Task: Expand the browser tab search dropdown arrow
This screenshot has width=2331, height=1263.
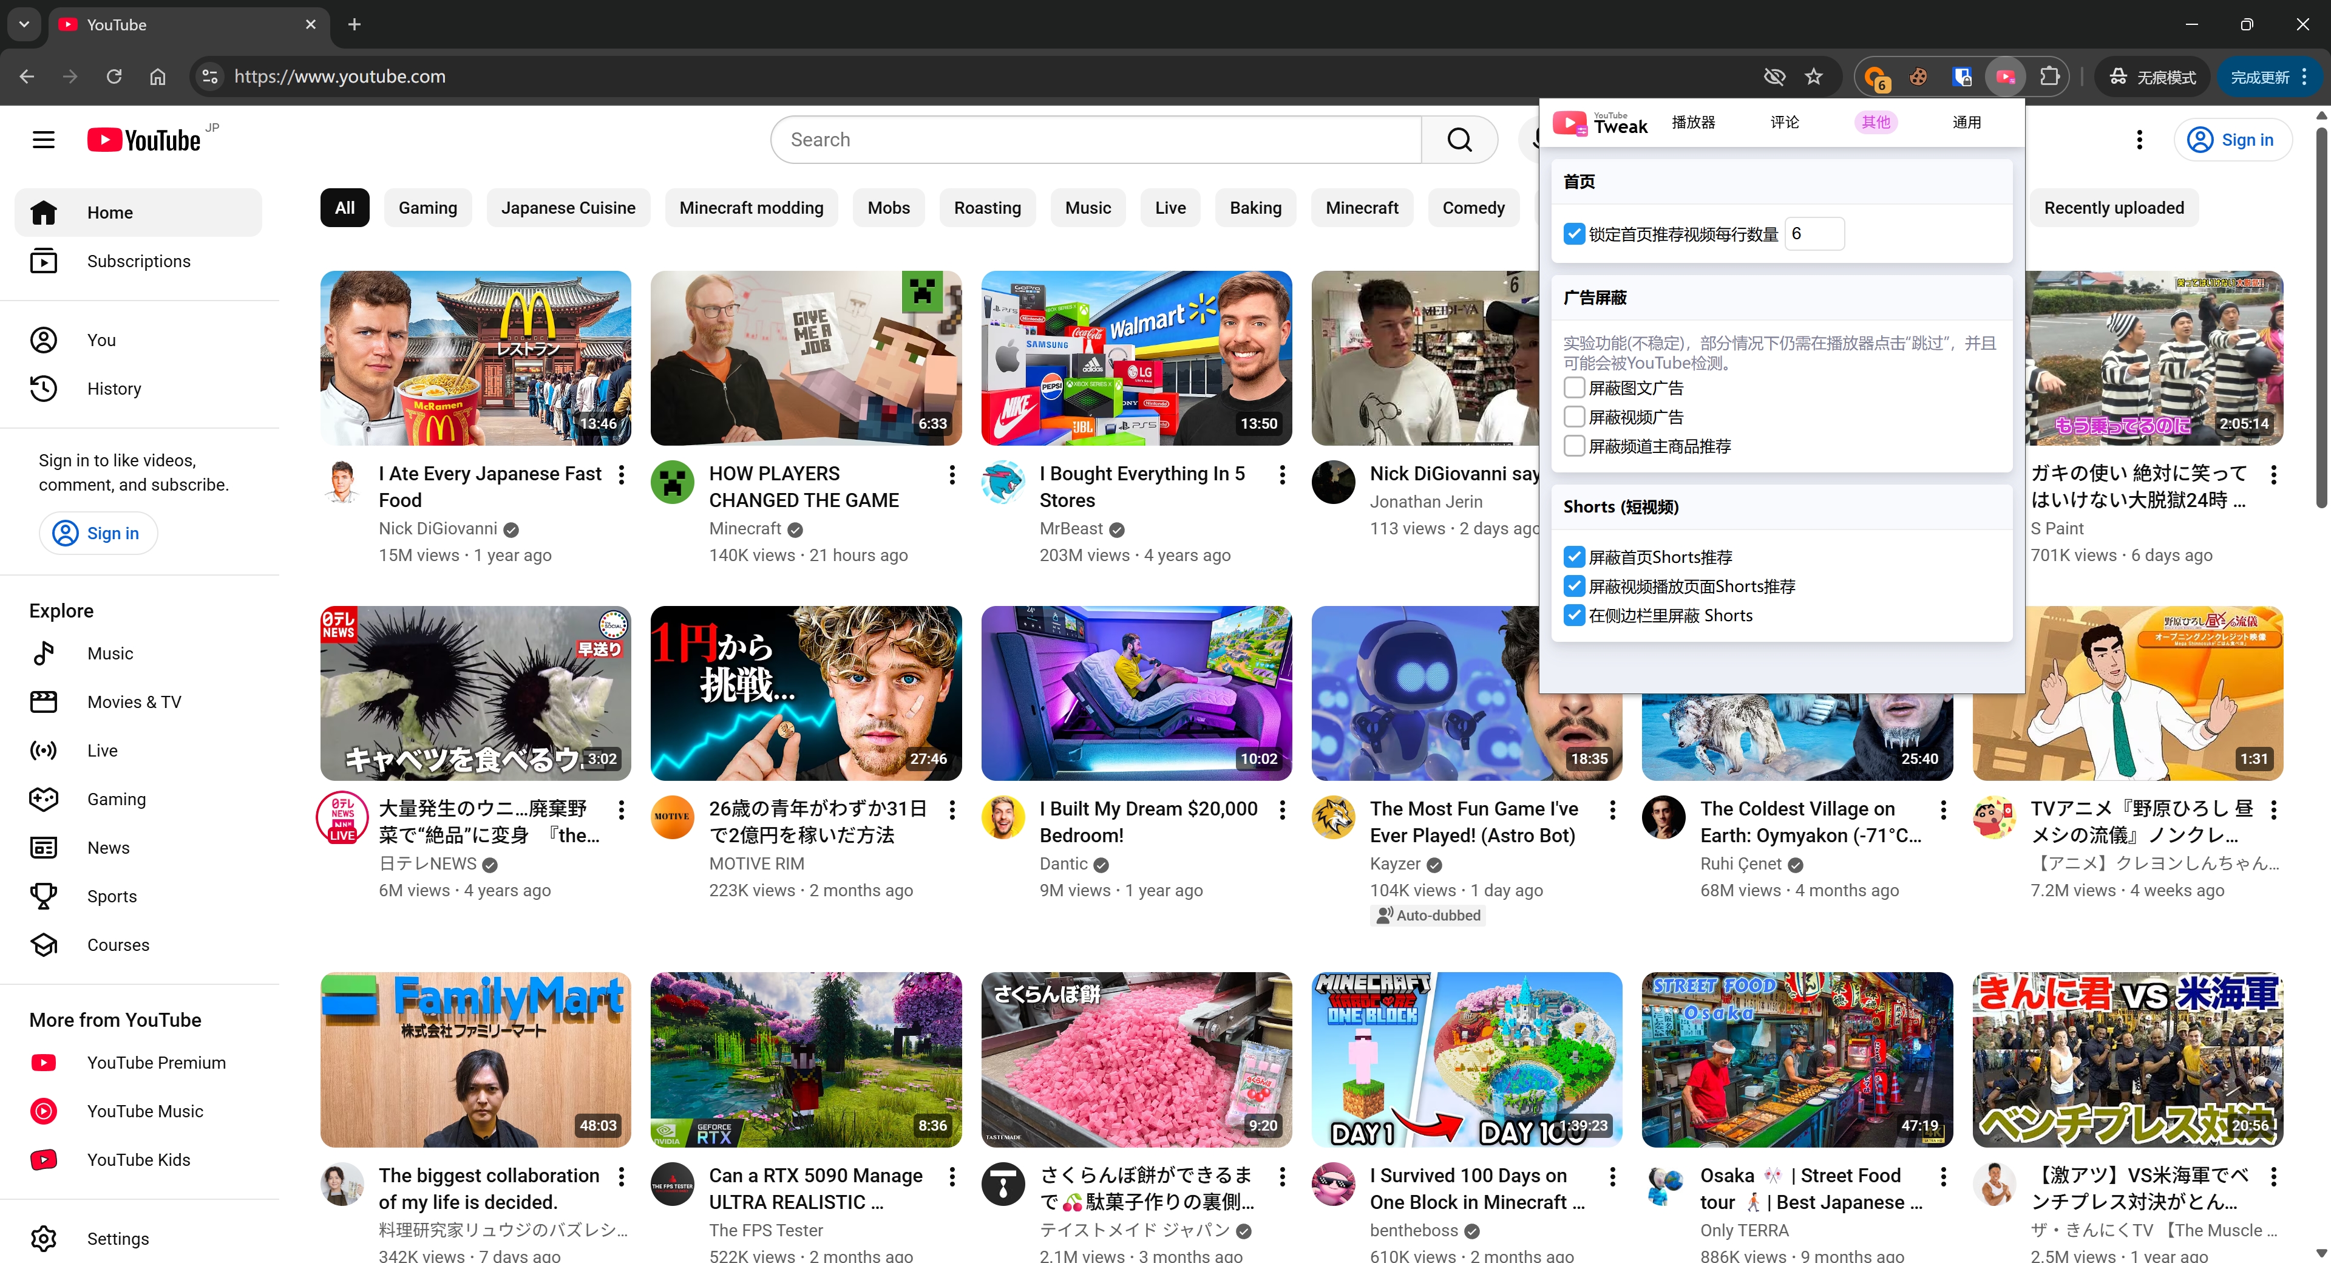Action: pos(24,24)
